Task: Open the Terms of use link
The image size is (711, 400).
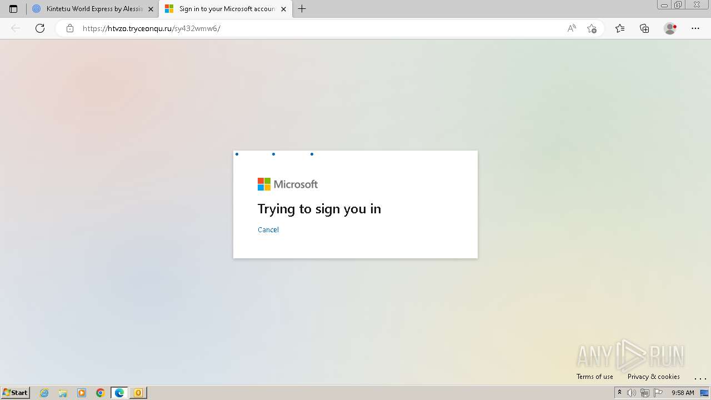Action: [x=595, y=377]
